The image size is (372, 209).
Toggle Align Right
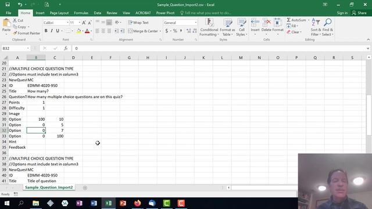[109, 31]
